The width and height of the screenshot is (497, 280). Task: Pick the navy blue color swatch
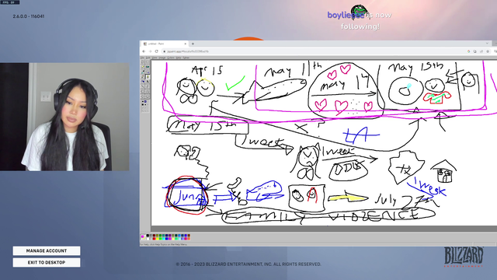(167, 235)
